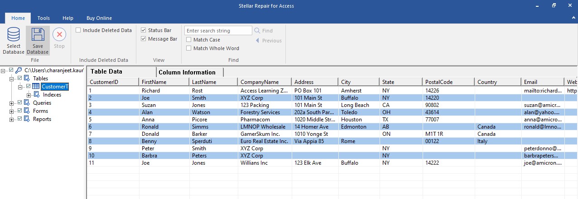This screenshot has width=578, height=199.
Task: Open the Tools ribbon tab
Action: click(x=43, y=18)
